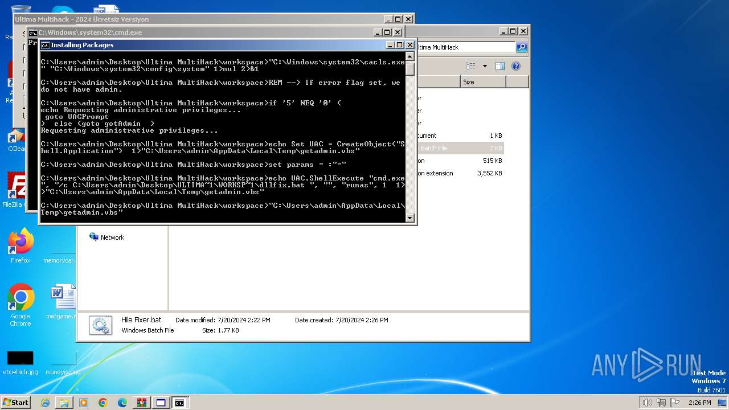Click the Hile Fixer.bat details icon
Screen dimensions: 729x410
coord(100,325)
